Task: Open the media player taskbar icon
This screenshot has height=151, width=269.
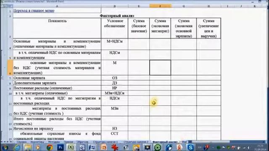Action: [x=38, y=147]
